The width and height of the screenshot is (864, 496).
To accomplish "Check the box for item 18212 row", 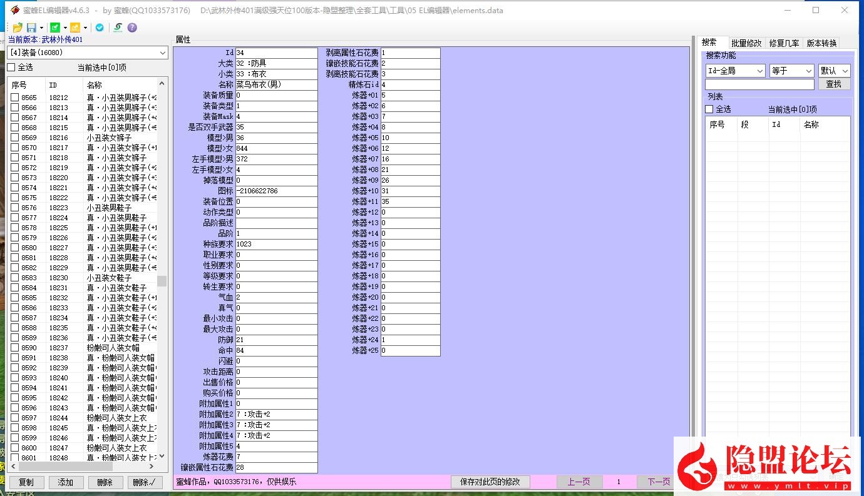I will 15,98.
